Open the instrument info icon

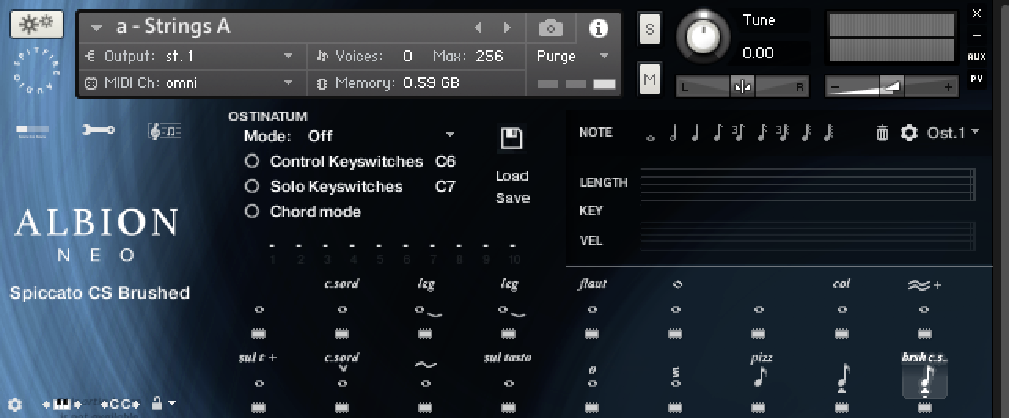[599, 28]
